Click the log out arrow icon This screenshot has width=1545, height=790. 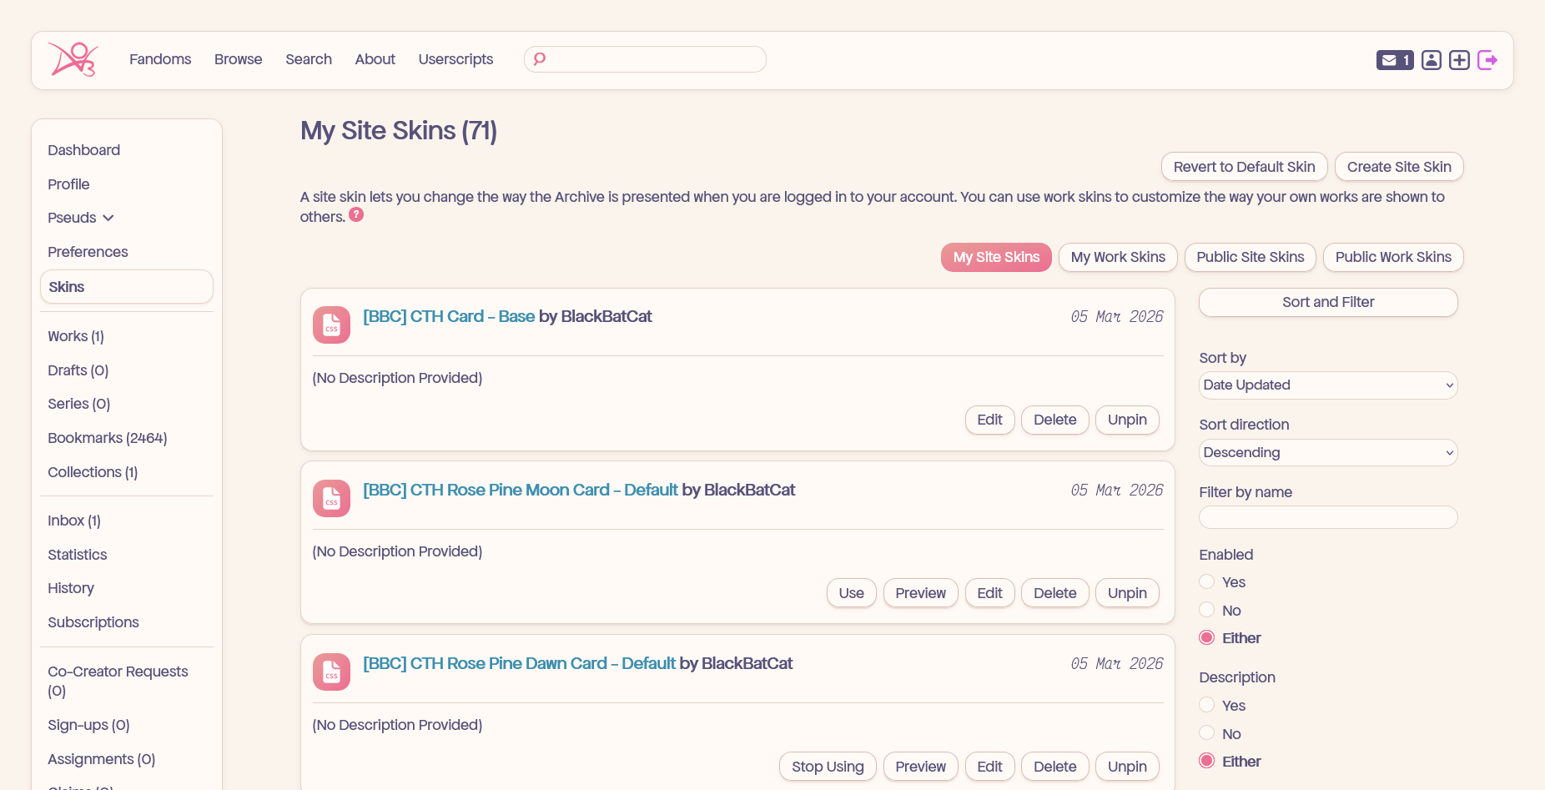coord(1487,60)
